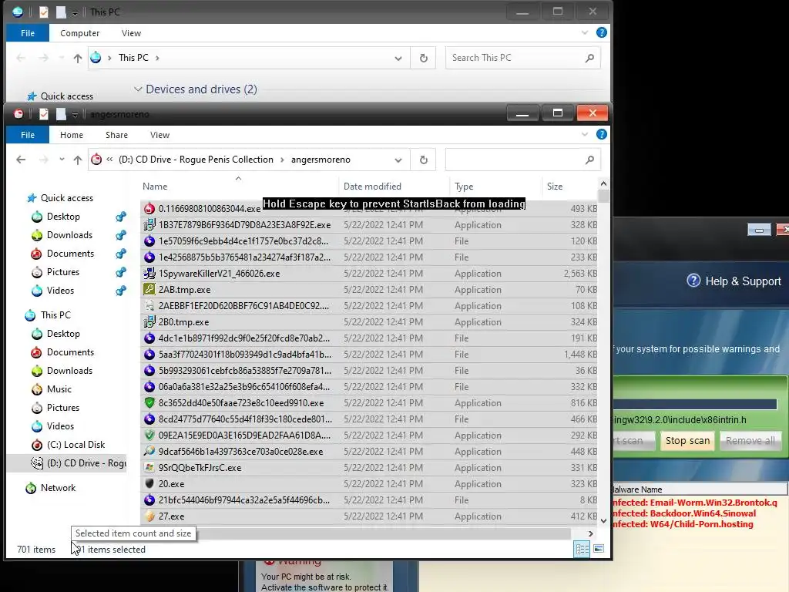The width and height of the screenshot is (789, 592).
Task: Sort by Name column
Action: pyautogui.click(x=154, y=187)
